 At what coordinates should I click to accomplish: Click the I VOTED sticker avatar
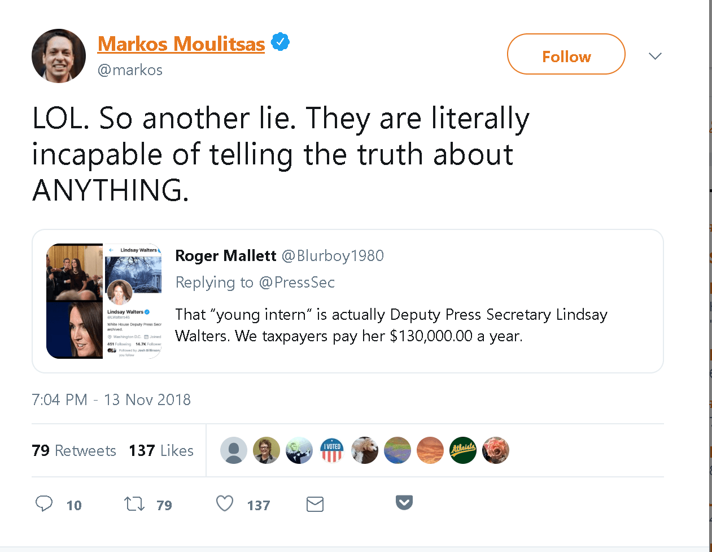pos(332,450)
